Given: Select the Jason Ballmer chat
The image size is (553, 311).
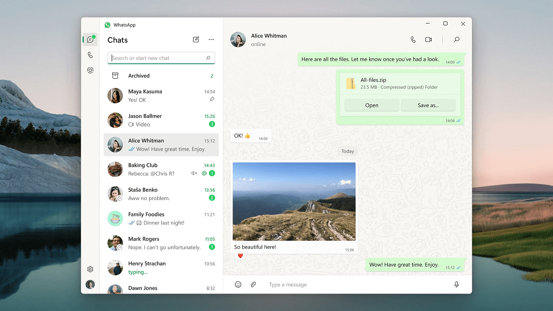Looking at the screenshot, I should coord(161,120).
